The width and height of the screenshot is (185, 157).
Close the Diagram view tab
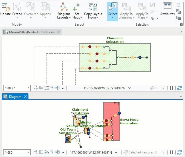(25, 97)
